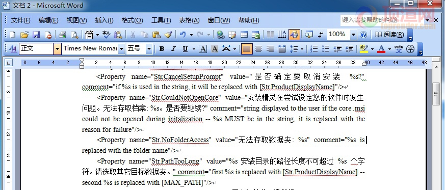Click the 阅读(R) reading layout button
445x190 pixels.
pos(389,35)
